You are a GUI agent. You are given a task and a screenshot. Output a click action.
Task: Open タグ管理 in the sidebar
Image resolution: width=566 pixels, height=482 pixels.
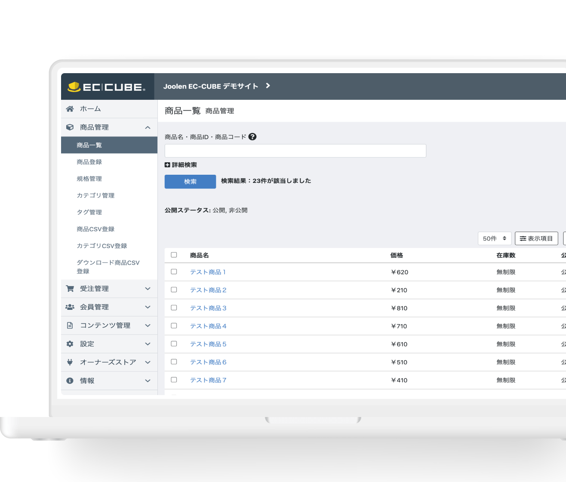(89, 212)
